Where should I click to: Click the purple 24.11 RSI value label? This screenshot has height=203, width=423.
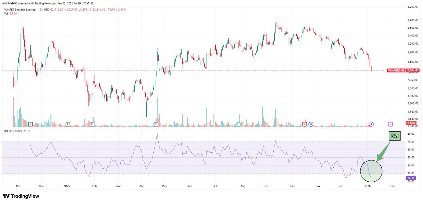(x=411, y=178)
